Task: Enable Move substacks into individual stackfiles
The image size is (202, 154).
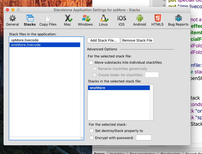Action: (91, 63)
